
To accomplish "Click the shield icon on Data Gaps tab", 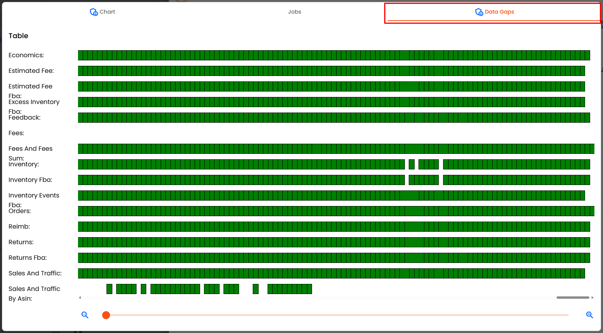I will pyautogui.click(x=479, y=12).
